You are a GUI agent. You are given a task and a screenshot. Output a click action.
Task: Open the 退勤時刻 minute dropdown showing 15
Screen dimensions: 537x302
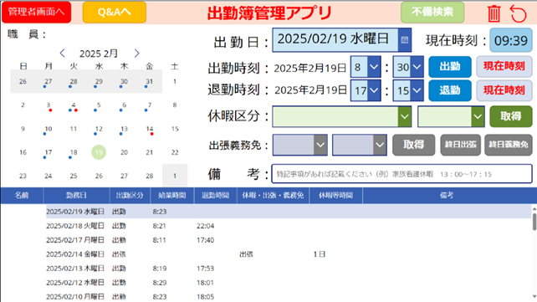coord(408,90)
